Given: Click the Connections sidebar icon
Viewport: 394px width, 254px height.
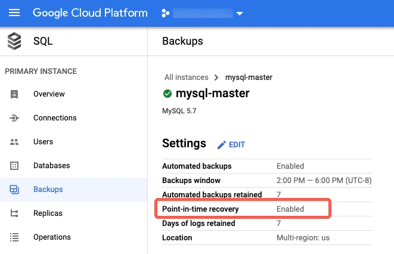Looking at the screenshot, I should tap(14, 118).
